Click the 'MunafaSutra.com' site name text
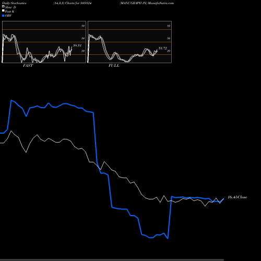 point(161,3)
